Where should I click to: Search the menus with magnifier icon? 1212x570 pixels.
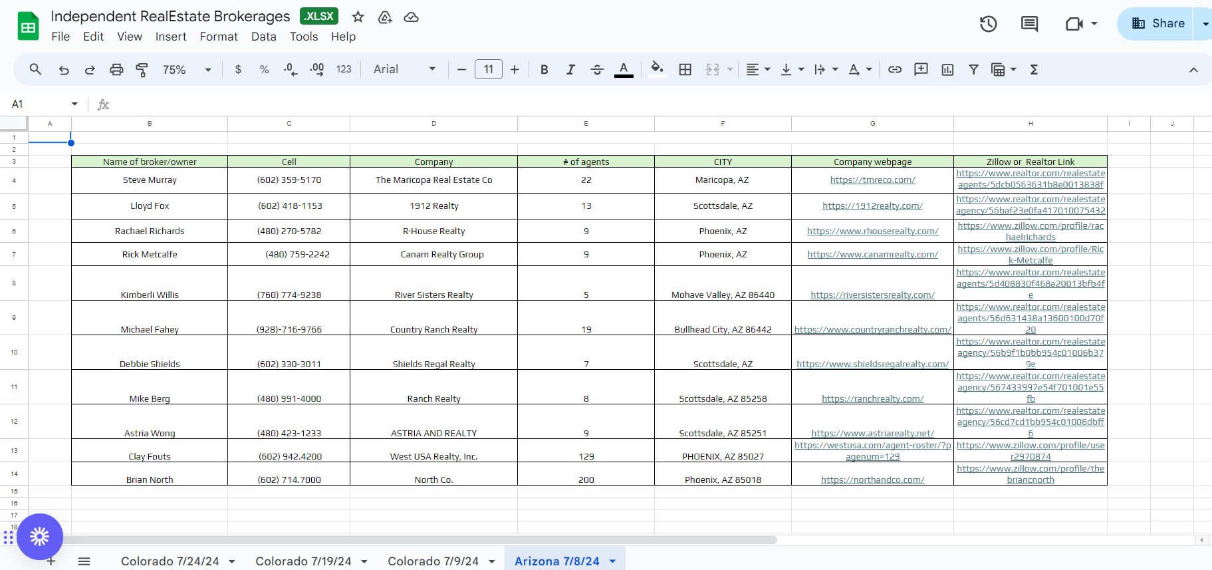coord(36,69)
